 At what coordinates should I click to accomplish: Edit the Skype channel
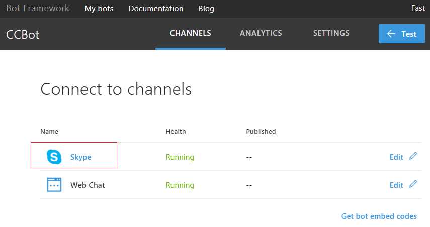point(396,157)
